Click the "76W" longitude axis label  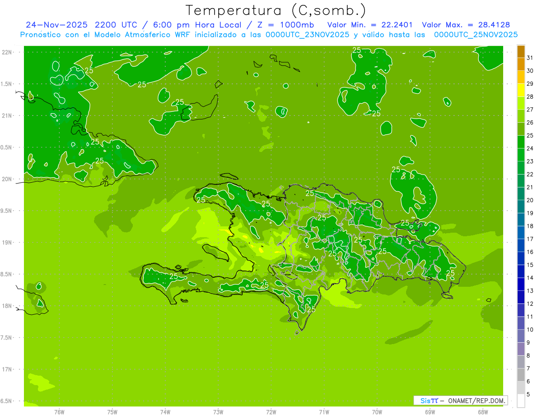click(x=59, y=412)
